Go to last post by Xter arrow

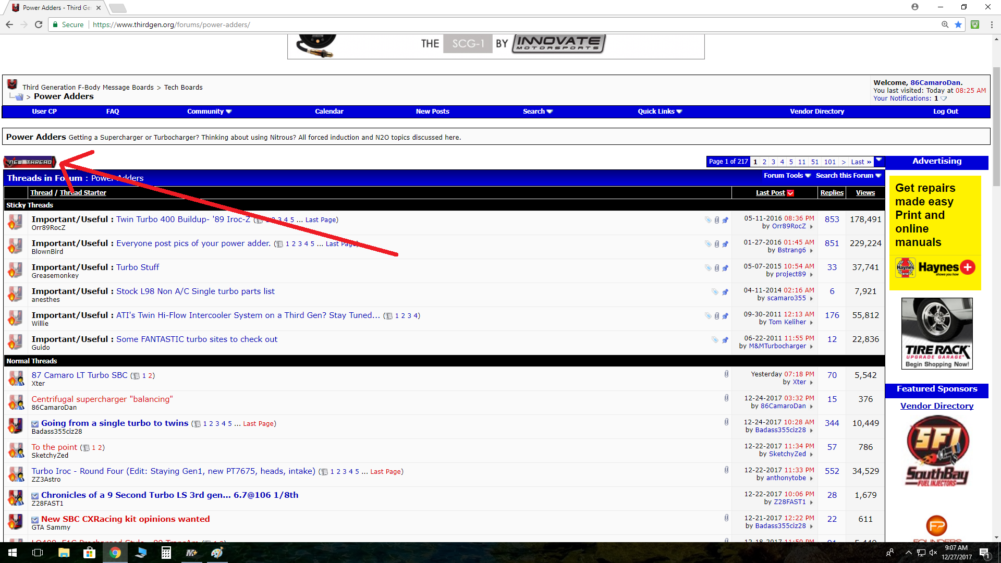pyautogui.click(x=811, y=383)
